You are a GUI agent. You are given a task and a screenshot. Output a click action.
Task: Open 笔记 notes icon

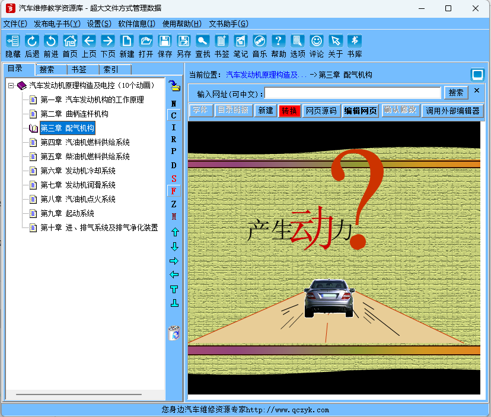[x=241, y=41]
